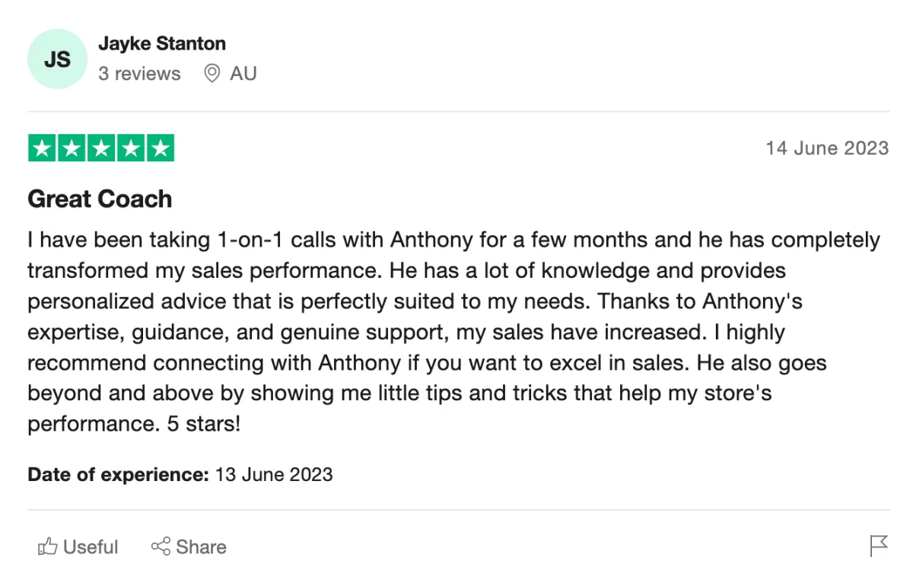Click the "Date of experience:" label
This screenshot has width=913, height=583.
click(118, 475)
